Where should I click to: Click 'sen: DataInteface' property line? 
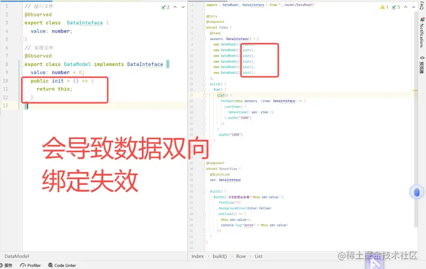(x=225, y=180)
